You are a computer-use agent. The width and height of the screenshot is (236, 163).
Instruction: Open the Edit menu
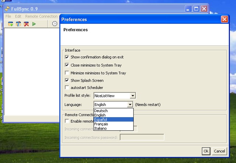pos(18,16)
